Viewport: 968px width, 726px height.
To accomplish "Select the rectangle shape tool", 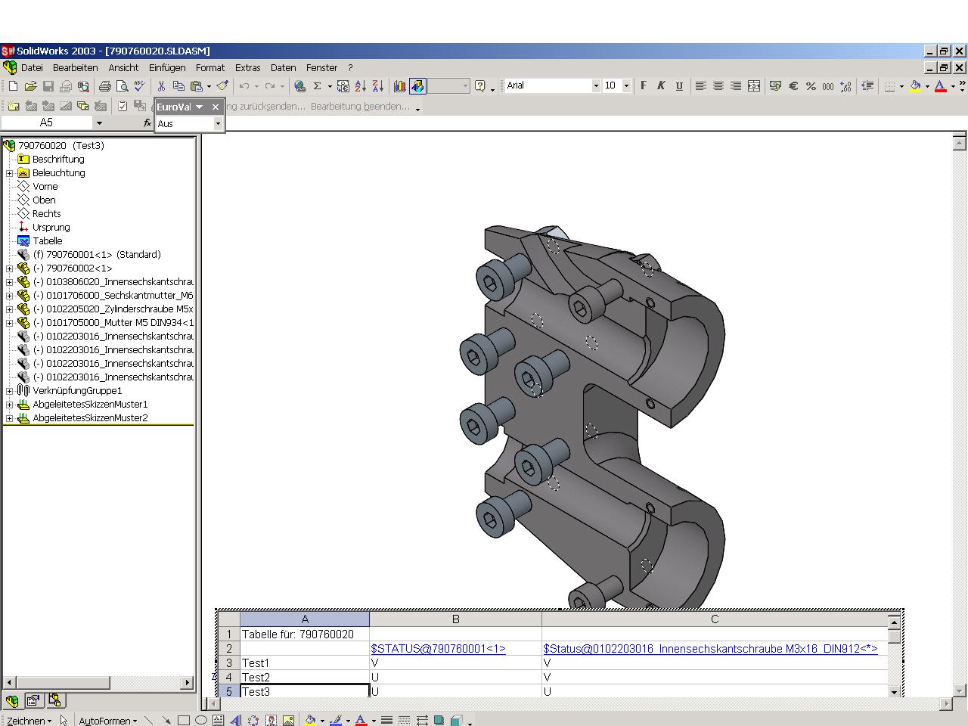I will [x=183, y=721].
